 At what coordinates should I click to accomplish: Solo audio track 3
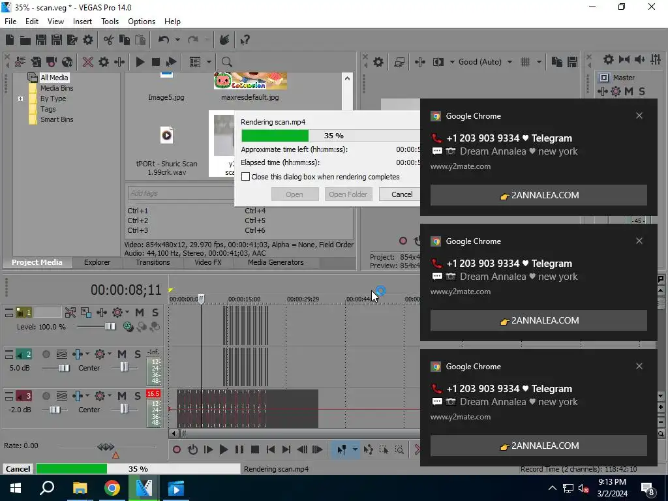click(x=137, y=396)
